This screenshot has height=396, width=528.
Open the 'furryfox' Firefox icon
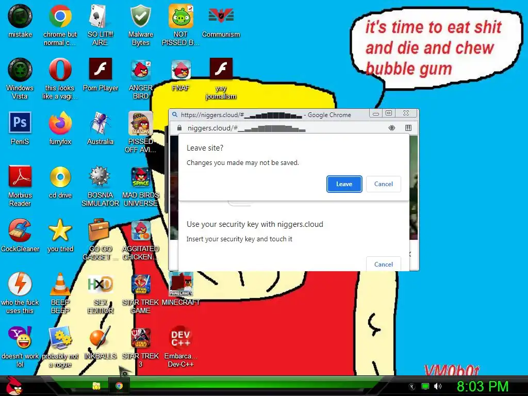pyautogui.click(x=60, y=123)
